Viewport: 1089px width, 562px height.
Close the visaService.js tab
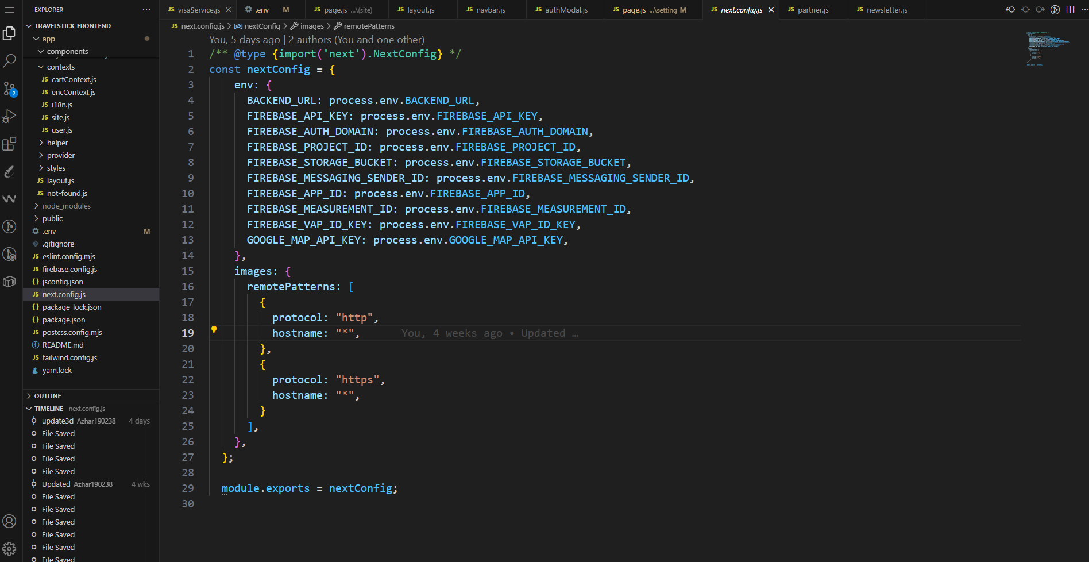(228, 10)
